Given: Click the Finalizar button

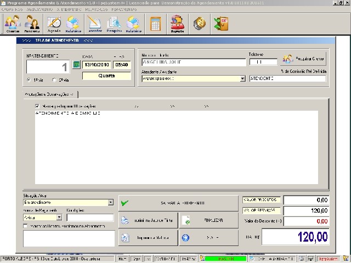Looking at the screenshot, I should click(209, 220).
